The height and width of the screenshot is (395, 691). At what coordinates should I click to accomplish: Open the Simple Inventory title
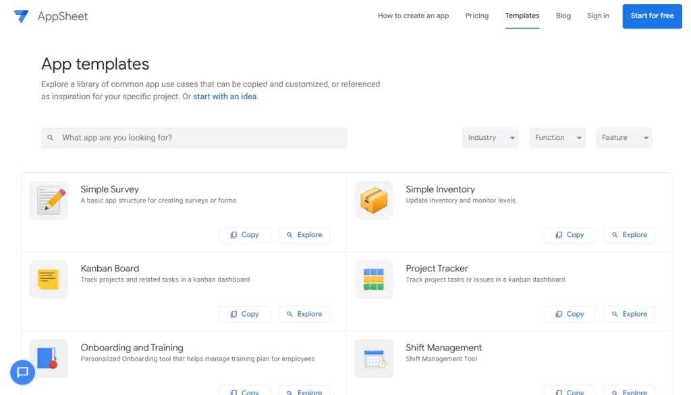(x=440, y=189)
